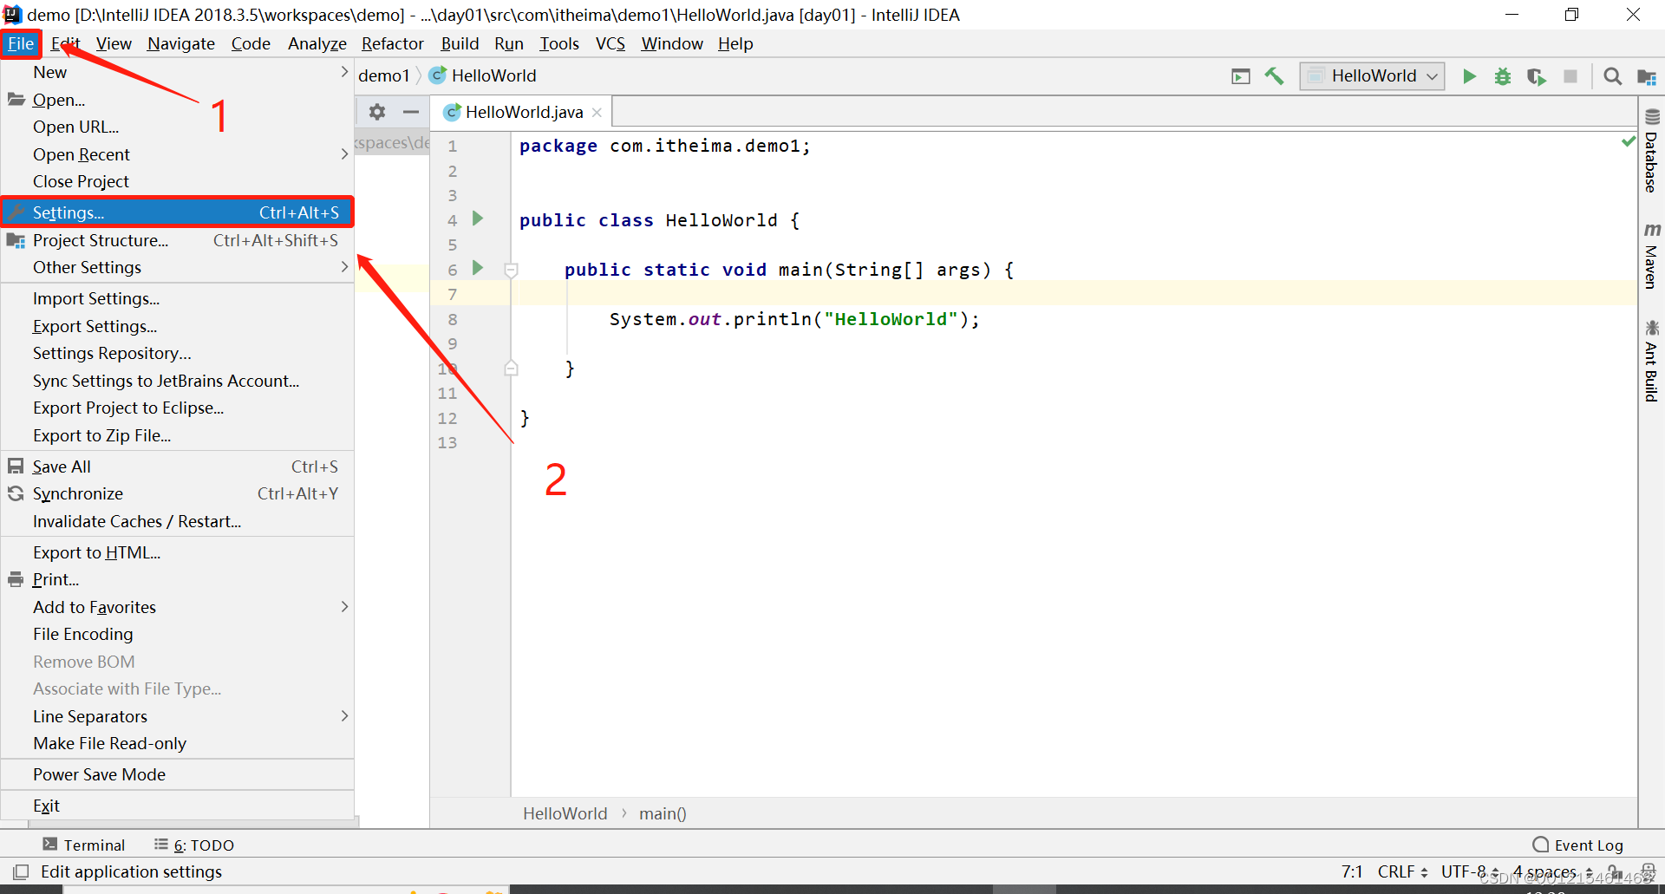The height and width of the screenshot is (894, 1665).
Task: Open the Event Log
Action: click(x=1577, y=845)
